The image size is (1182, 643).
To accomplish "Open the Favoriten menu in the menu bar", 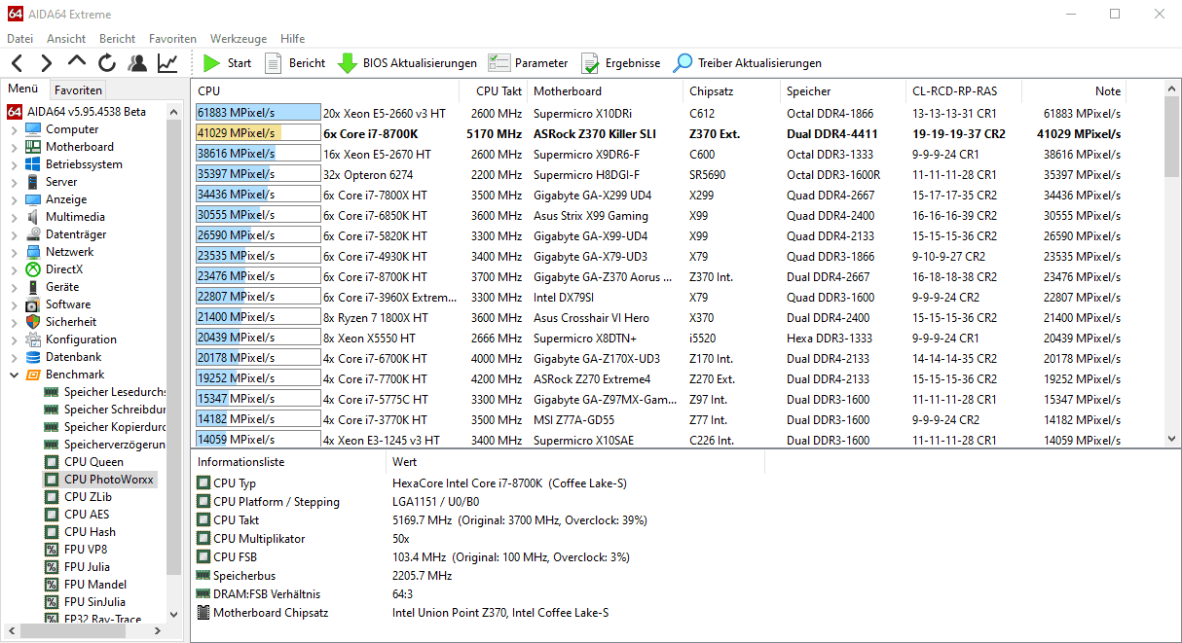I will [x=173, y=39].
